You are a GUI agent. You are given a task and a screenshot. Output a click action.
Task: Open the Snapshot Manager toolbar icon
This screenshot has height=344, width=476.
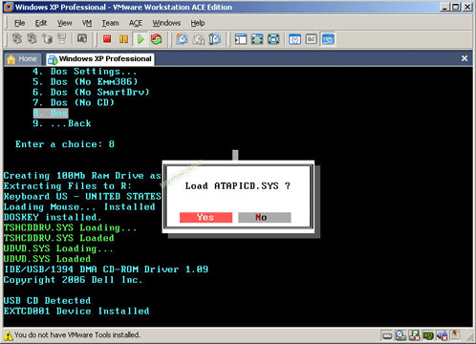[215, 39]
